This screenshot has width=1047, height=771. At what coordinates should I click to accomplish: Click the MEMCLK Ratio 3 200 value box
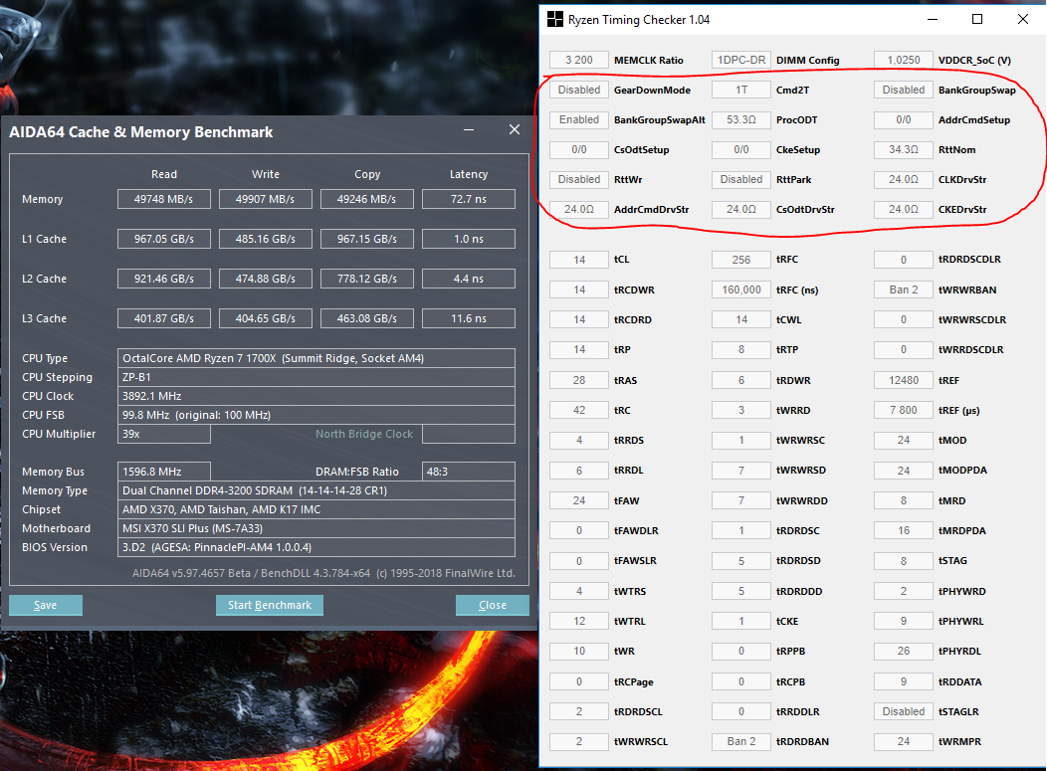pyautogui.click(x=579, y=60)
